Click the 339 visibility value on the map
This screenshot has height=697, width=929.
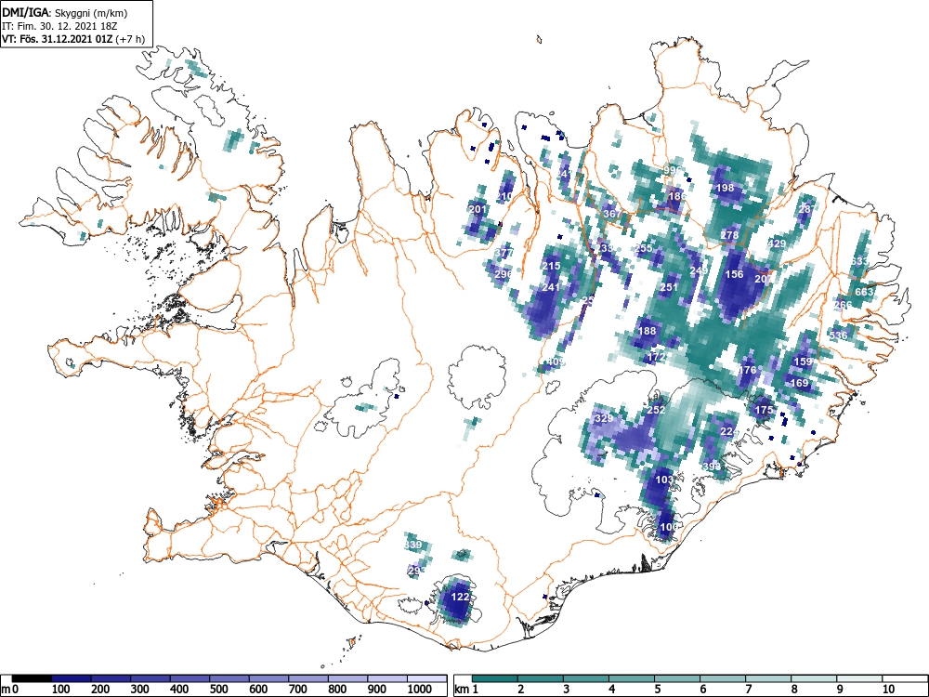413,545
